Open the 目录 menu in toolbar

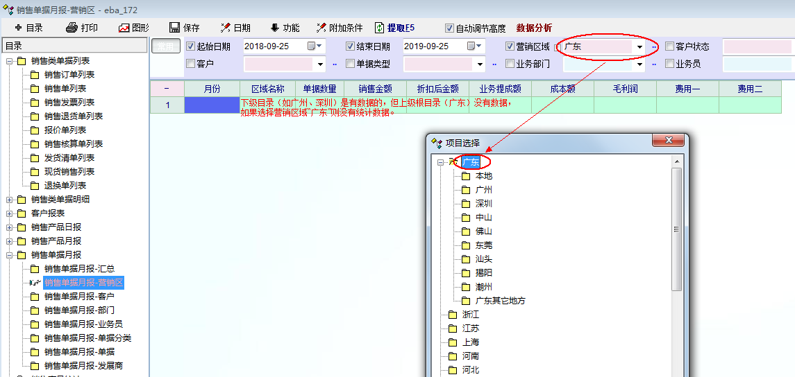[x=28, y=28]
